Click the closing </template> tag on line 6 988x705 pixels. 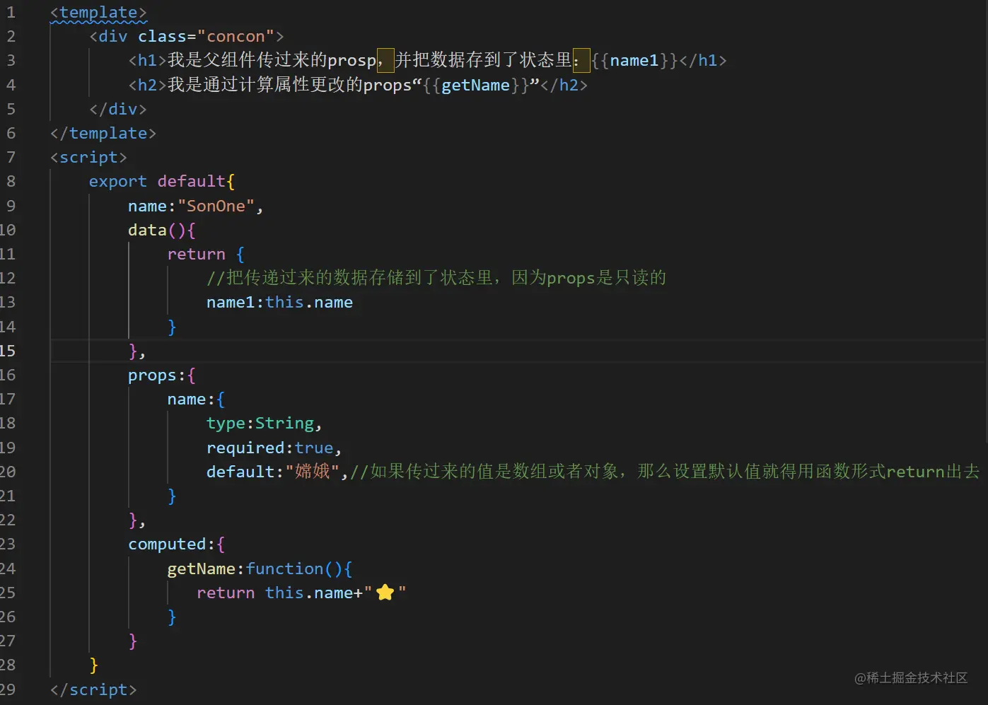click(103, 134)
